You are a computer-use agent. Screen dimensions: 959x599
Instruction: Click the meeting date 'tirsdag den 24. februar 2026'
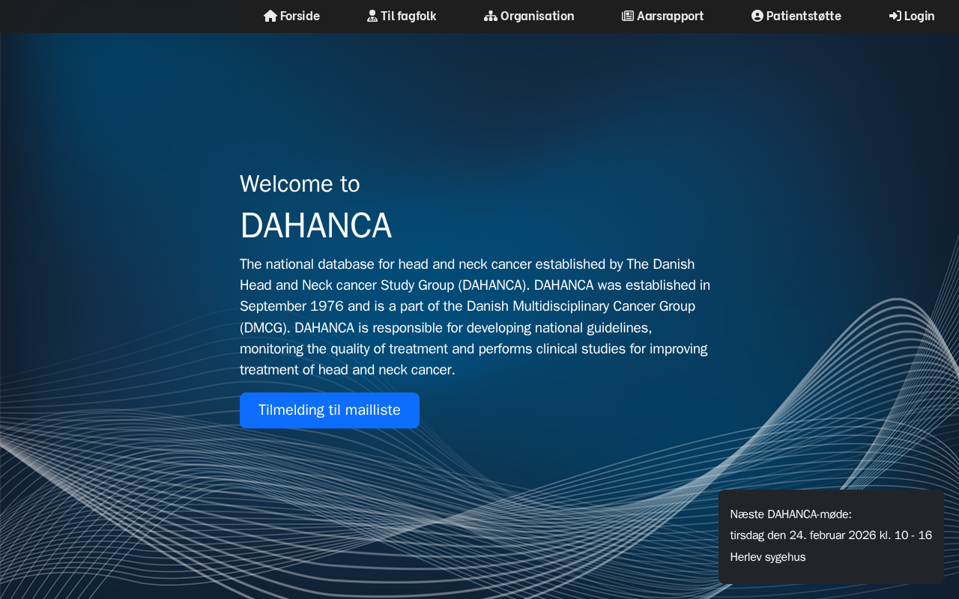[803, 535]
